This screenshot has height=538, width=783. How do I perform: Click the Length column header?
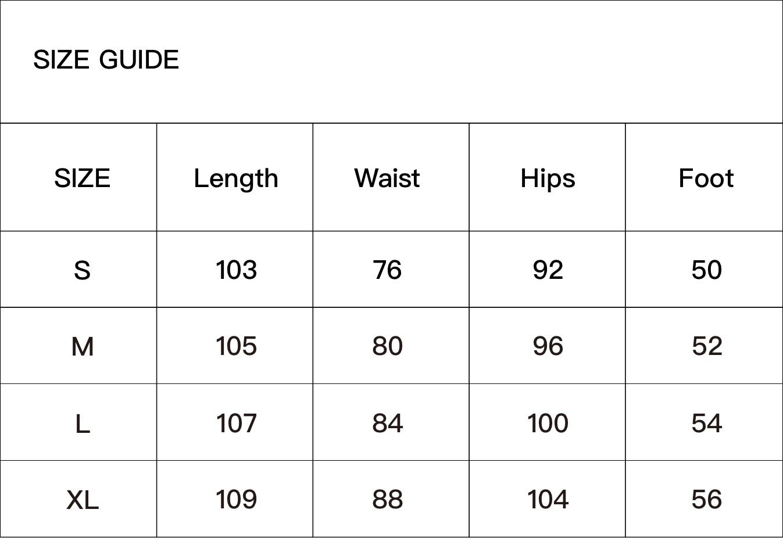[235, 178]
